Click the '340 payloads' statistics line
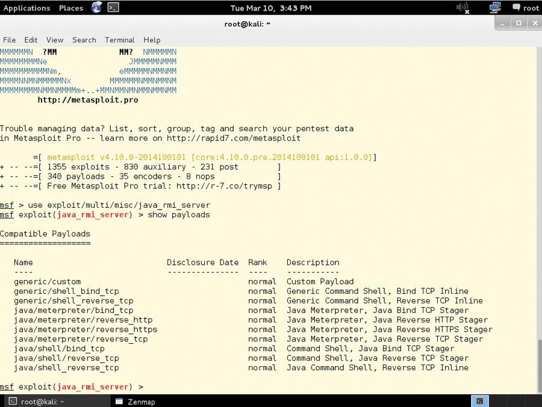Image resolution: width=542 pixels, height=407 pixels. [140, 176]
